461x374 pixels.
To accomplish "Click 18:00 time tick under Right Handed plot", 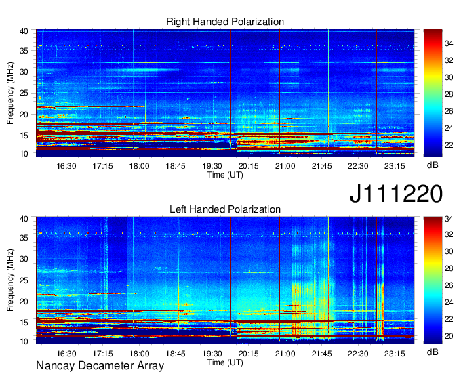I will pyautogui.click(x=139, y=166).
